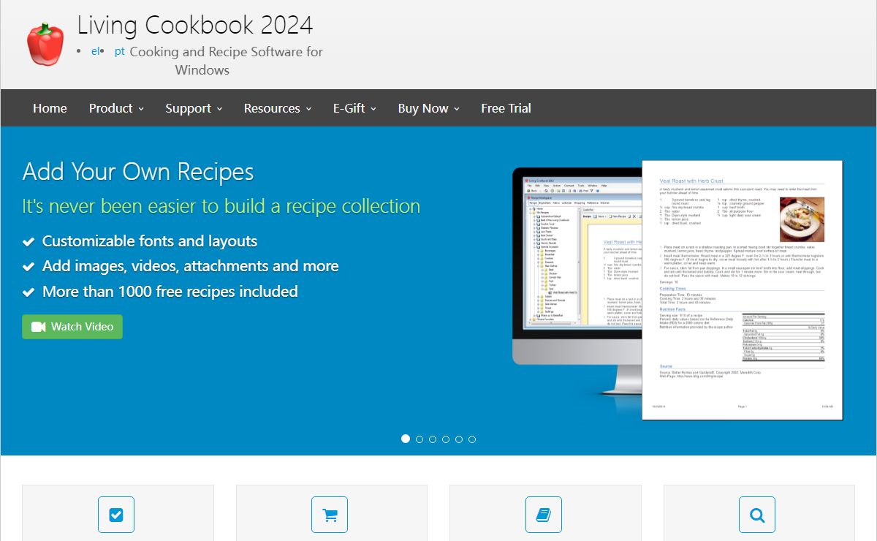Go to the Home page

[50, 108]
